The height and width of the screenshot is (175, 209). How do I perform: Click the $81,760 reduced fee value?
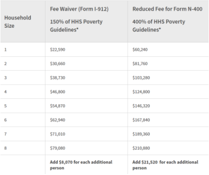[x=140, y=64]
